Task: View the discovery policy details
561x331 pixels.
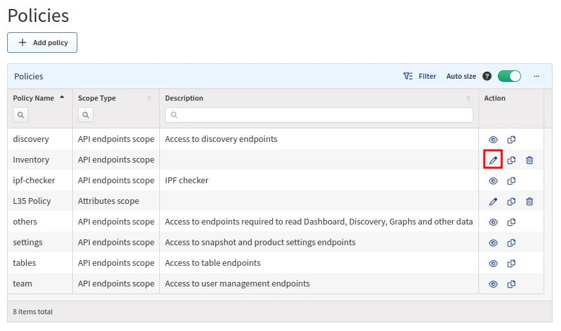Action: [x=493, y=139]
